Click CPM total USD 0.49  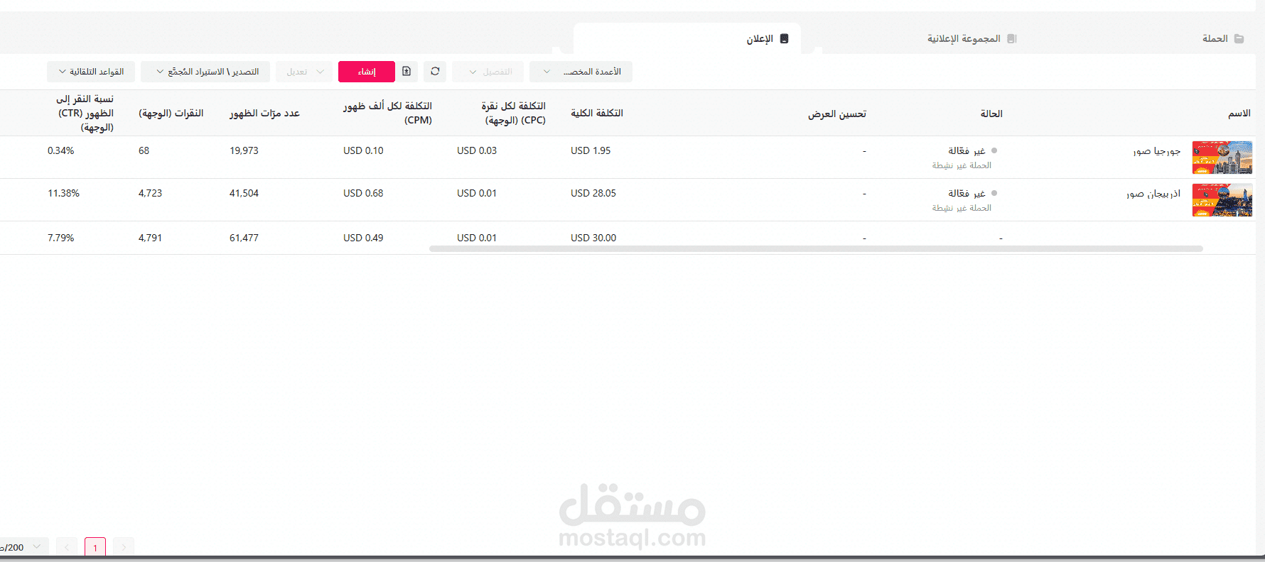coord(363,238)
